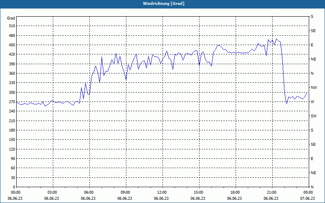
Task: Select the 30 y-axis value
Action: click(13, 178)
